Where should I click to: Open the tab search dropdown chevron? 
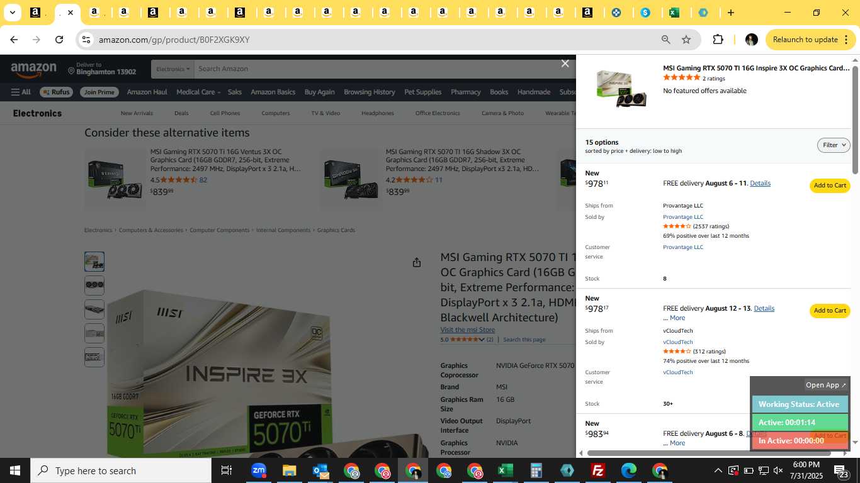[x=12, y=13]
